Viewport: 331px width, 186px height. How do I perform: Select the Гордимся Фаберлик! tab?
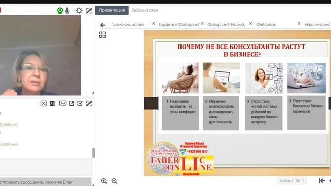pyautogui.click(x=178, y=25)
